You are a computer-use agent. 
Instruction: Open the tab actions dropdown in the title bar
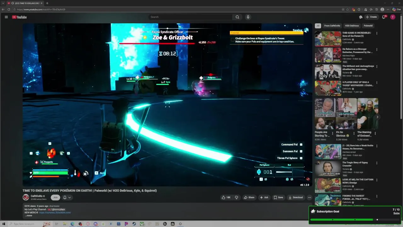click(3, 3)
